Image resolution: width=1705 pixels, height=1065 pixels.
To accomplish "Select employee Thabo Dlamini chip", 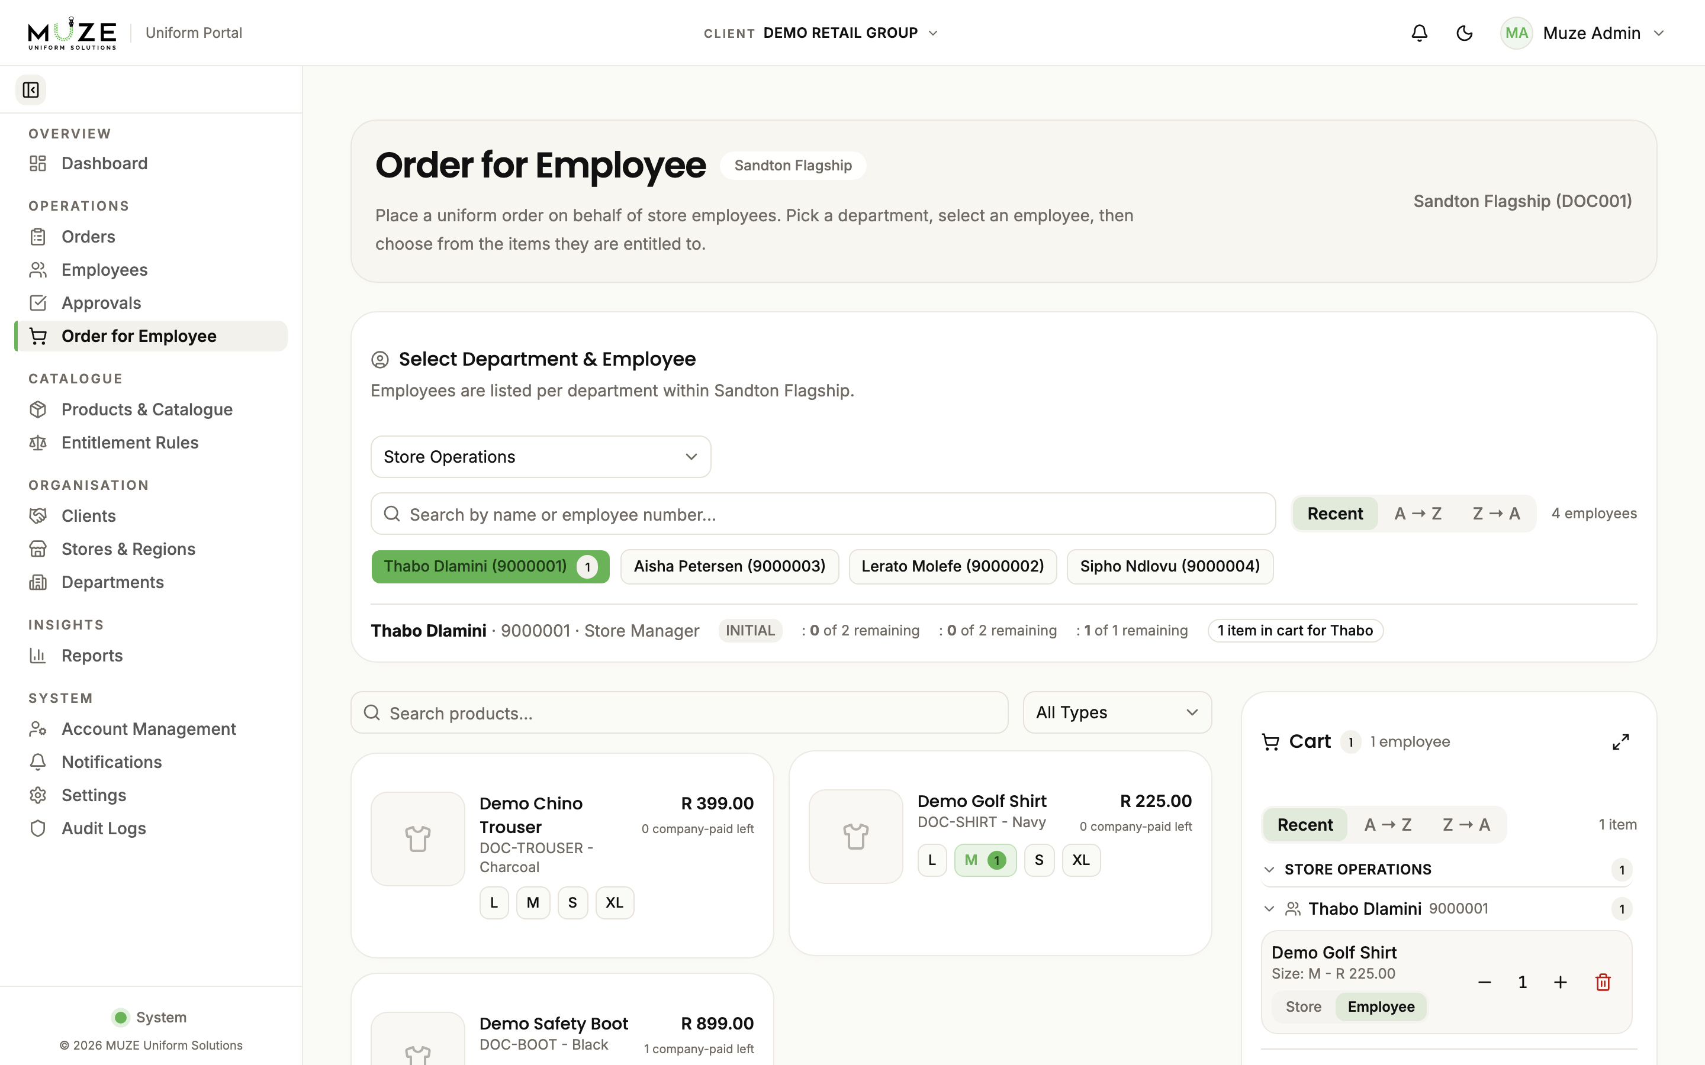I will [490, 566].
